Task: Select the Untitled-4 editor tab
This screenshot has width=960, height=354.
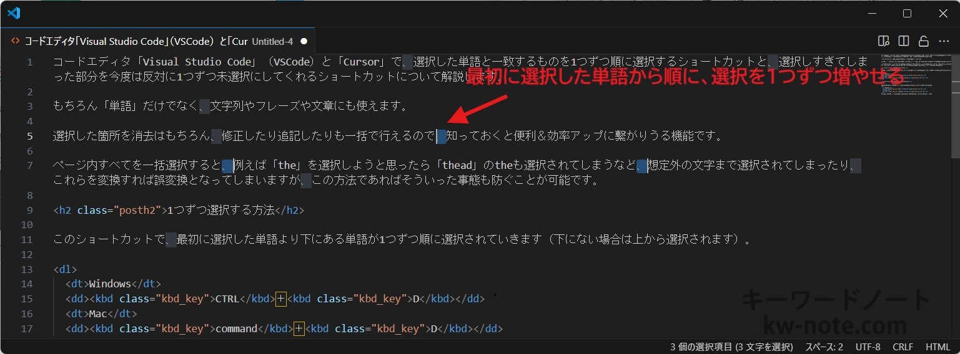Action: click(156, 42)
